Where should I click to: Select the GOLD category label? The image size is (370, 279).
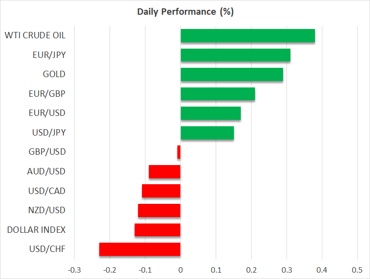pos(54,75)
